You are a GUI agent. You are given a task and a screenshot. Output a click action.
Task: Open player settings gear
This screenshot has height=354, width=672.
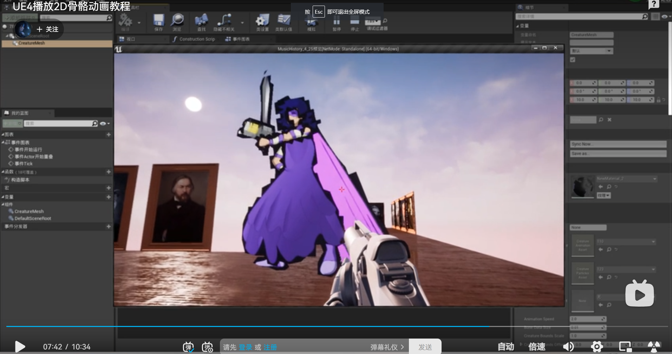pos(597,347)
